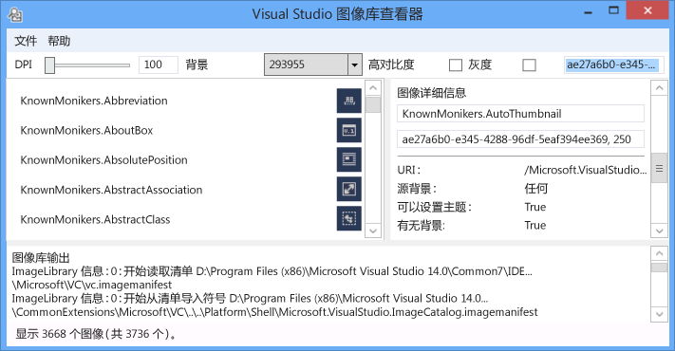Minimize the image library viewer window
Viewport: 675px width, 351px height.
(588, 11)
